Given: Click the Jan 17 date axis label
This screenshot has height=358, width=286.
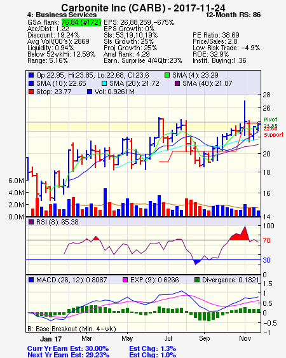Looking at the screenshot, I should pyautogui.click(x=51, y=339).
